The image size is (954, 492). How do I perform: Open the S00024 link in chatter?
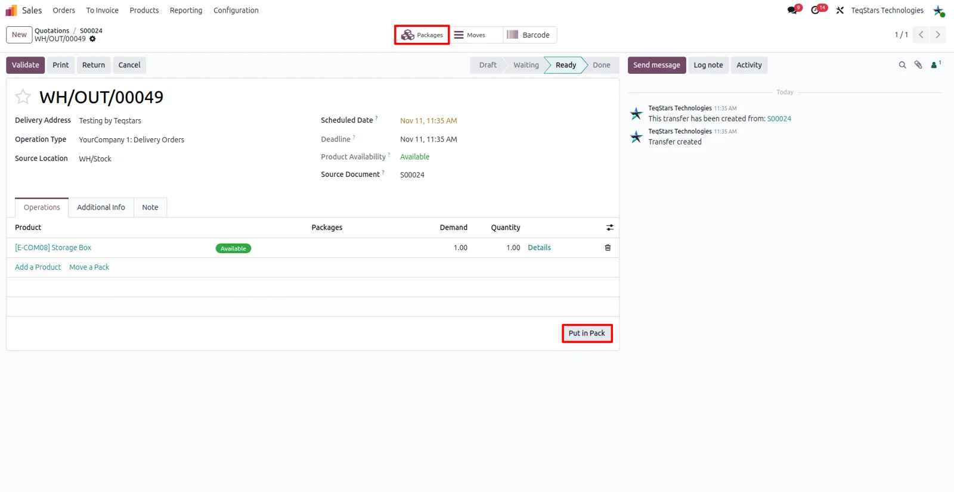779,119
